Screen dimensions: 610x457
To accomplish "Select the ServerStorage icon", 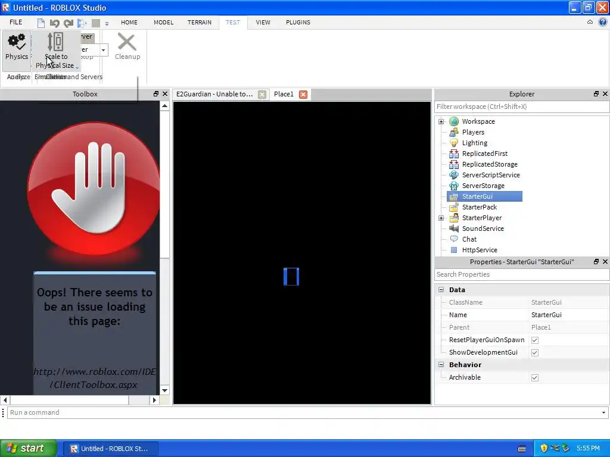I will (x=453, y=186).
